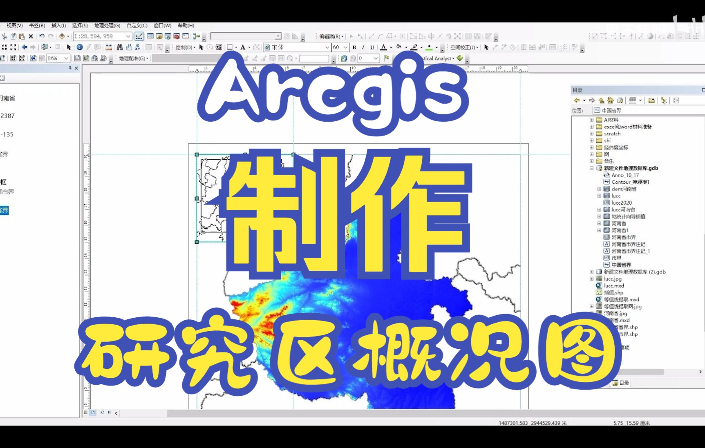Click the Undo arrow icon
This screenshot has width=705, height=448.
(x=42, y=36)
